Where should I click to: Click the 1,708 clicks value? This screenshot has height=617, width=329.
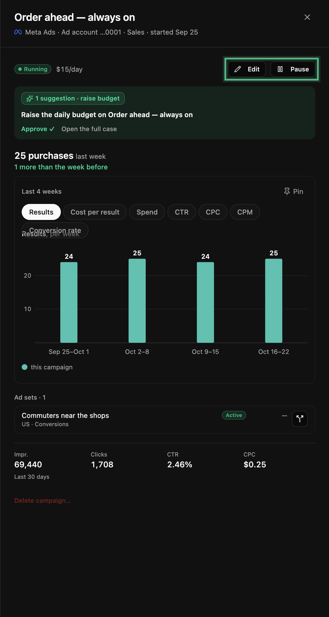coord(102,464)
